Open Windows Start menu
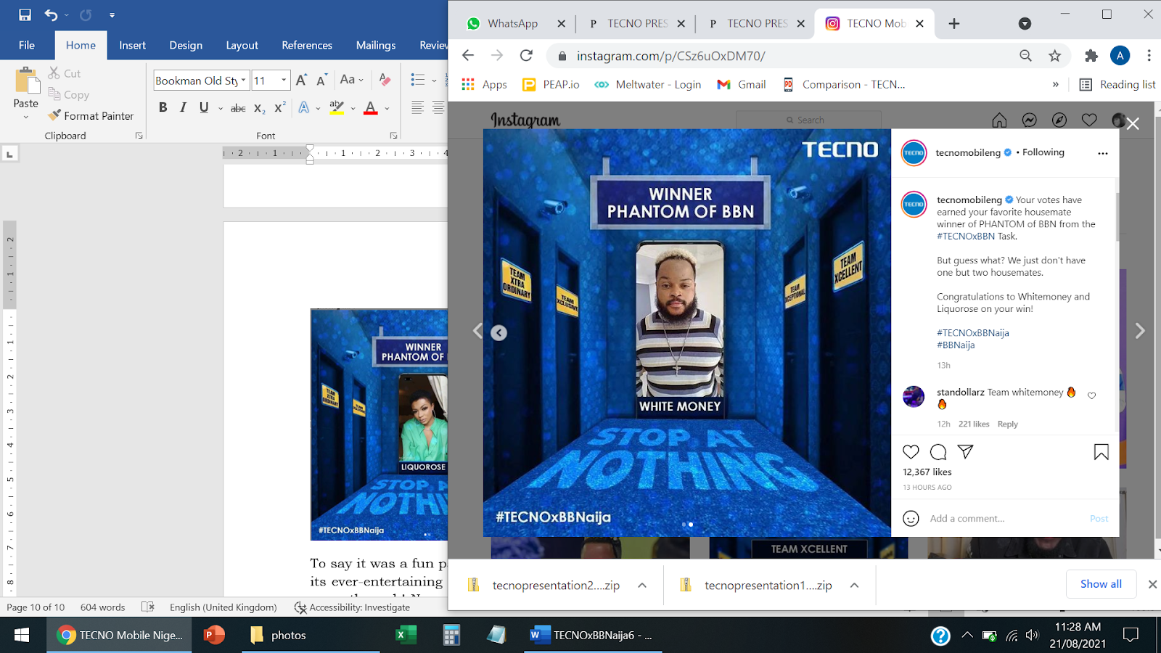1161x653 pixels. [x=22, y=635]
